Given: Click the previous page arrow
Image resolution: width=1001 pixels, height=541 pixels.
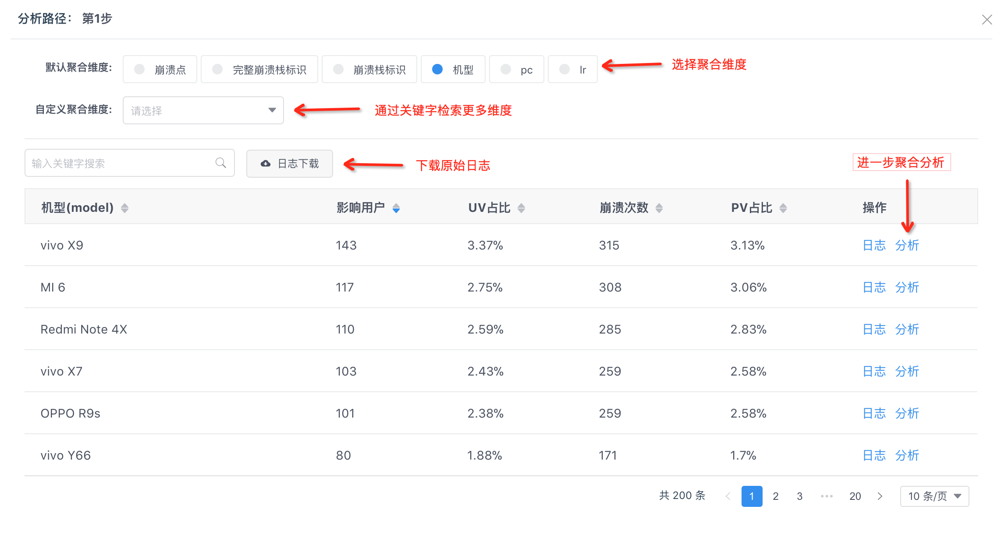Looking at the screenshot, I should coord(728,496).
